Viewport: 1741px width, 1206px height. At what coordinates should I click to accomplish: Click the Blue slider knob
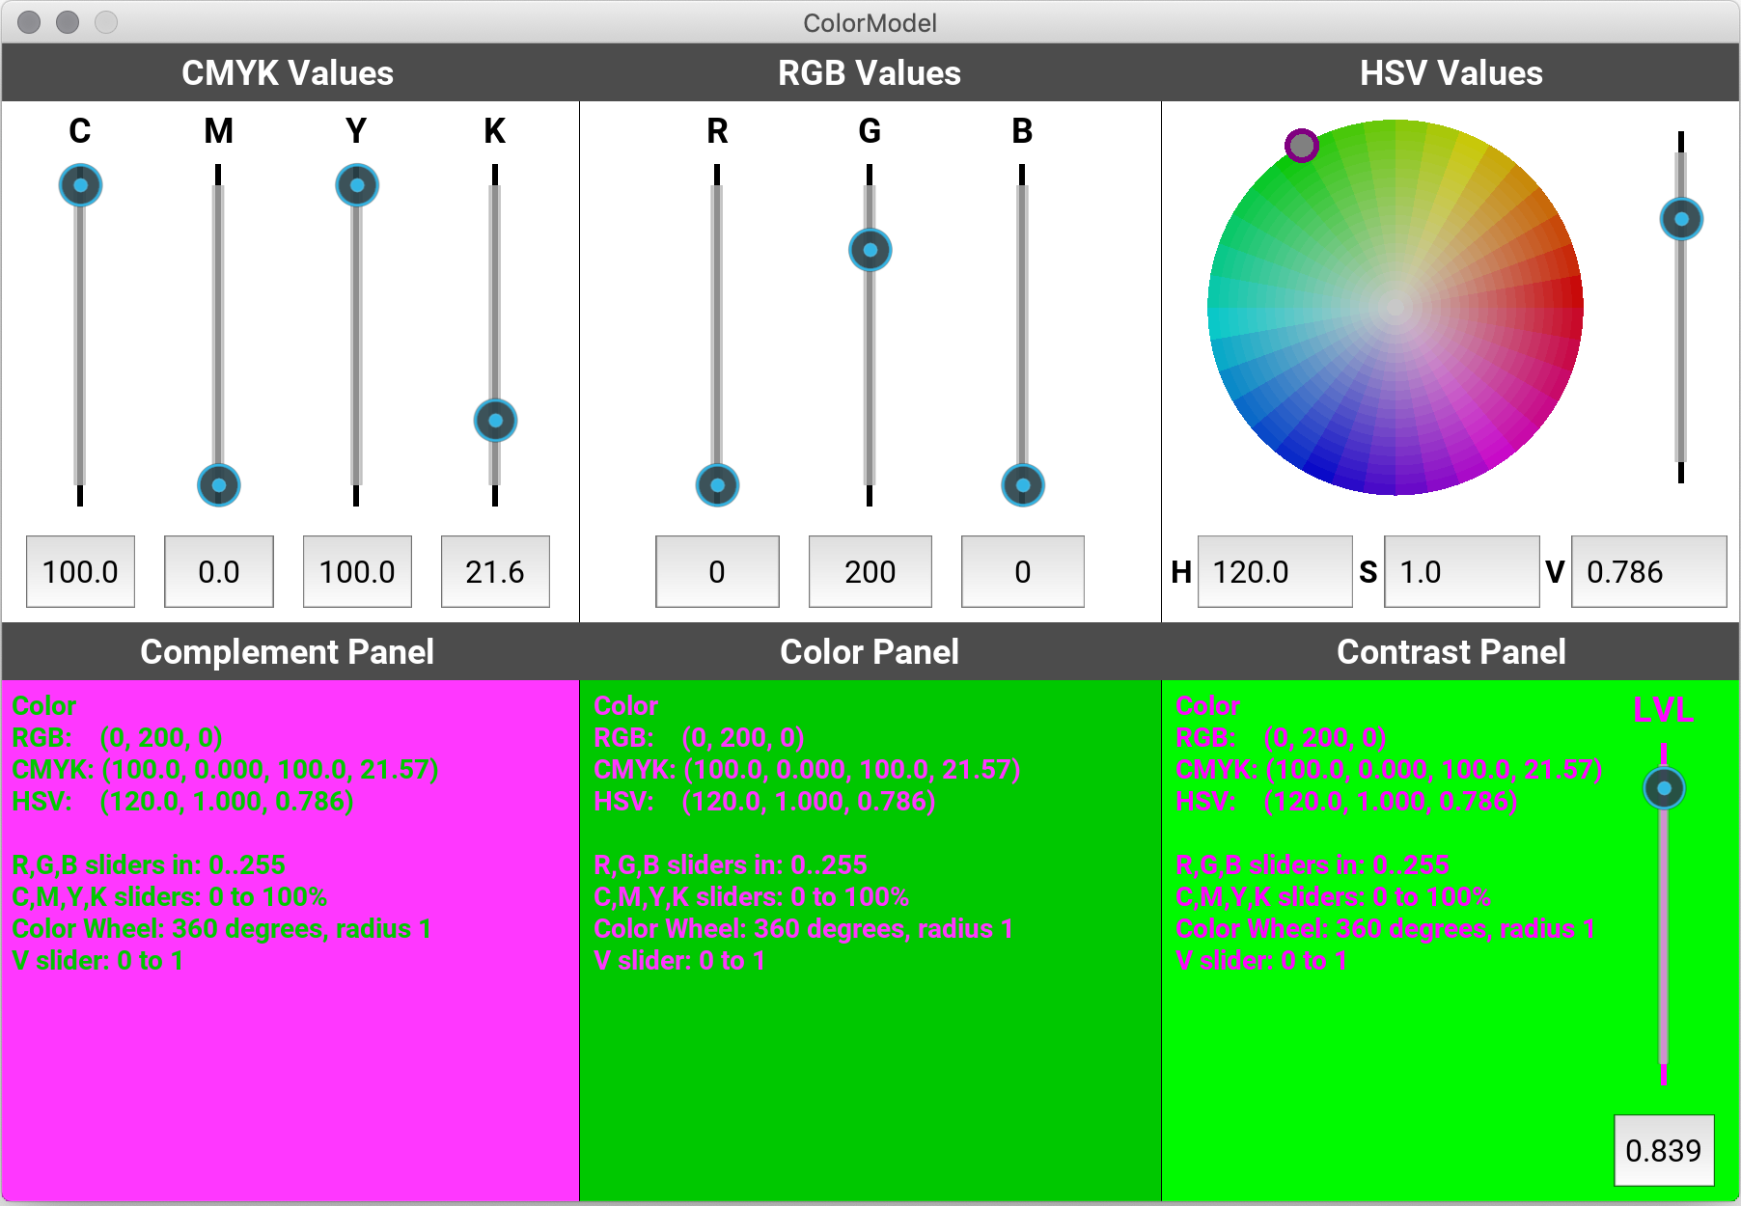coord(1022,484)
